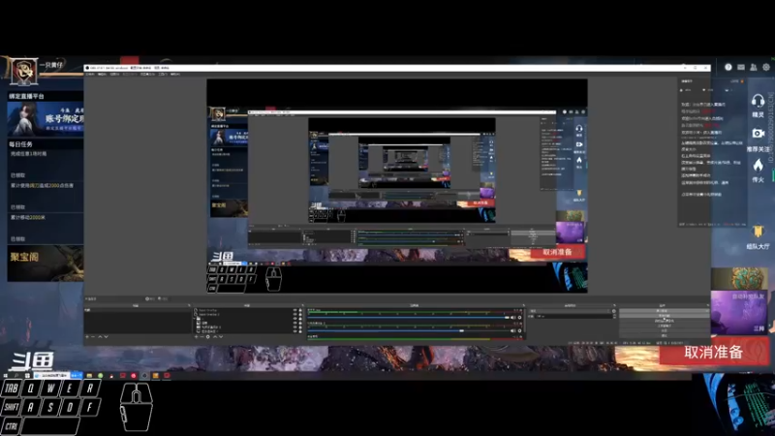Open the 组队大厅 banner icon
This screenshot has height=436, width=775.
click(758, 232)
